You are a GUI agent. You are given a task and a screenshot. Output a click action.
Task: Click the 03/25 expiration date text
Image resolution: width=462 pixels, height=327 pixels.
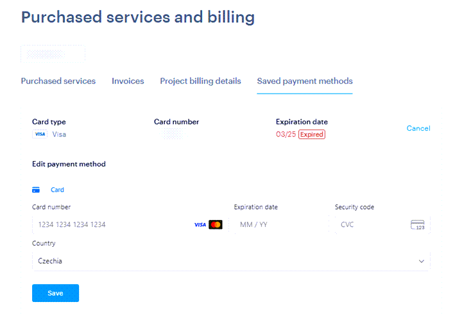click(286, 134)
